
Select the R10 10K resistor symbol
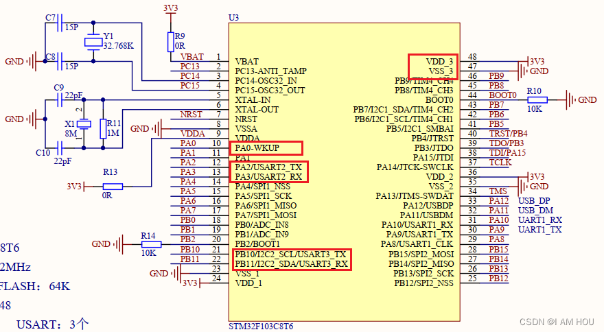537,100
